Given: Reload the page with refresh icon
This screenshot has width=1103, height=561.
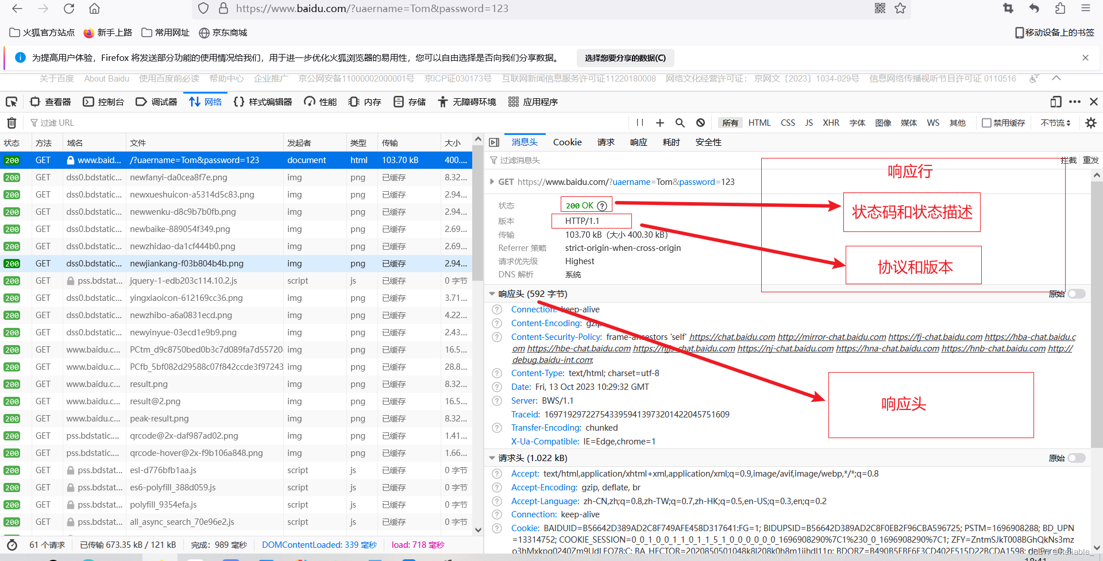Looking at the screenshot, I should click(69, 9).
